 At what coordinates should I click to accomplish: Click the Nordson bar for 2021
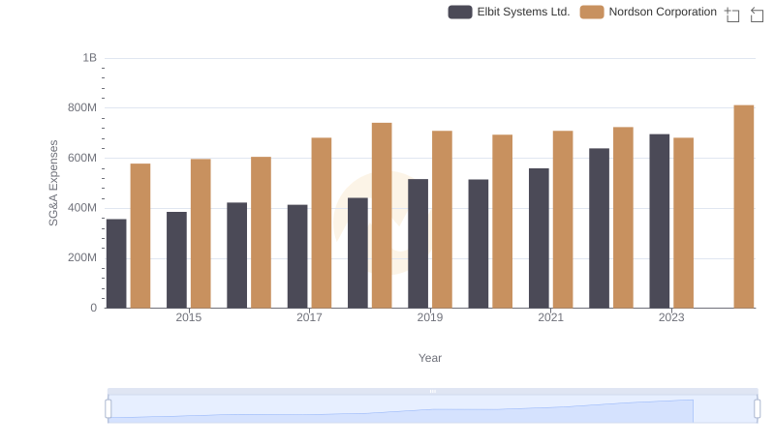[x=563, y=220]
